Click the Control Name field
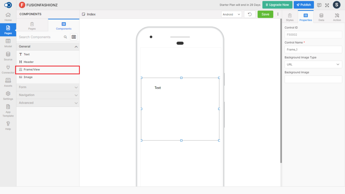Image resolution: width=345 pixels, height=194 pixels. (313, 50)
